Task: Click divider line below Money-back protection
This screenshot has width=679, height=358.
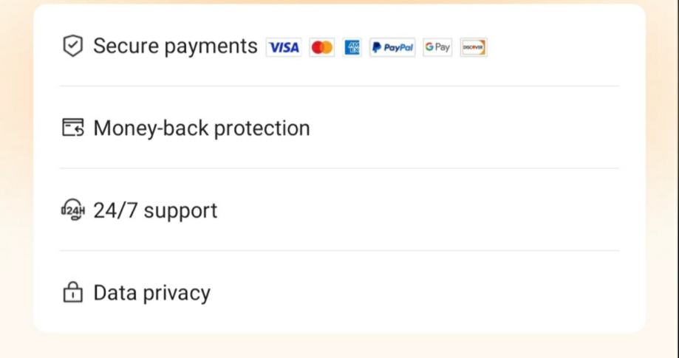Action: [x=340, y=168]
